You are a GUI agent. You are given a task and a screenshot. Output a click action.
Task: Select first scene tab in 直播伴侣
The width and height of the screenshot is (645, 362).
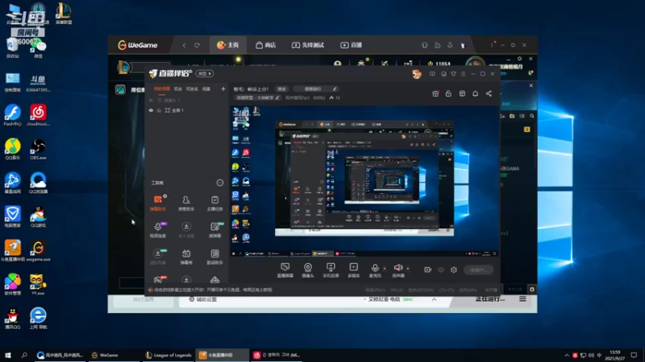tap(162, 88)
